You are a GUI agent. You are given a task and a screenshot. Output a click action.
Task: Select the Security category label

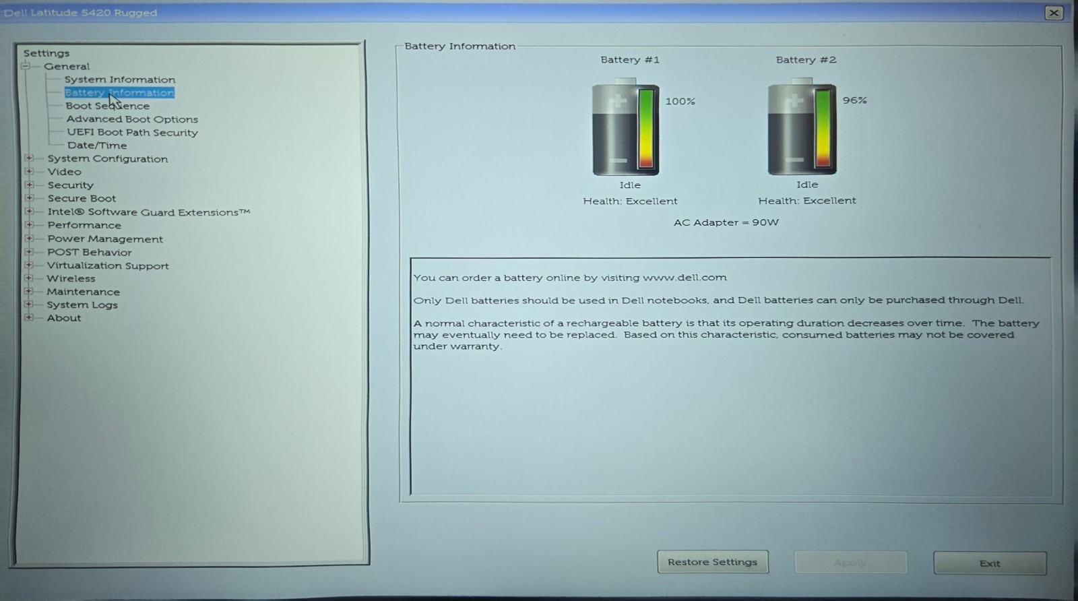[70, 185]
